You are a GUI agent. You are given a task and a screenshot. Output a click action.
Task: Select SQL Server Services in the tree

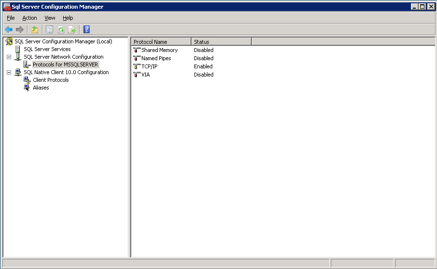click(x=47, y=49)
